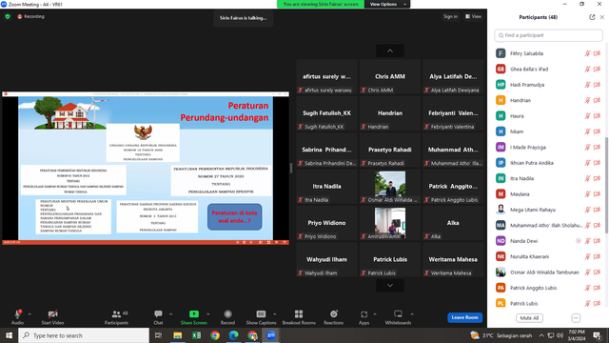Open Excel from the taskbar
Viewport: 609px width, 343px height.
pyautogui.click(x=196, y=335)
